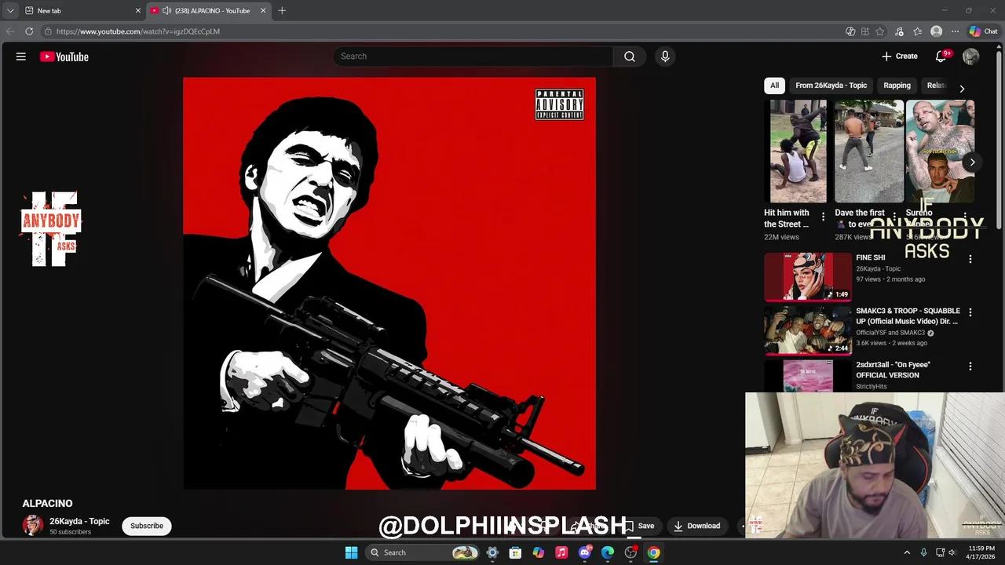Open the YouTube hamburger guide menu
The height and width of the screenshot is (565, 1005).
coord(21,56)
